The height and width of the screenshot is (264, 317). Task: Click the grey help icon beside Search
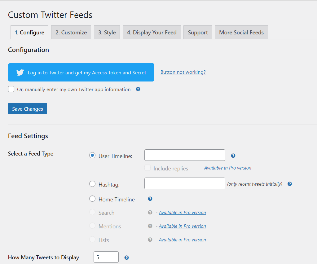point(150,212)
